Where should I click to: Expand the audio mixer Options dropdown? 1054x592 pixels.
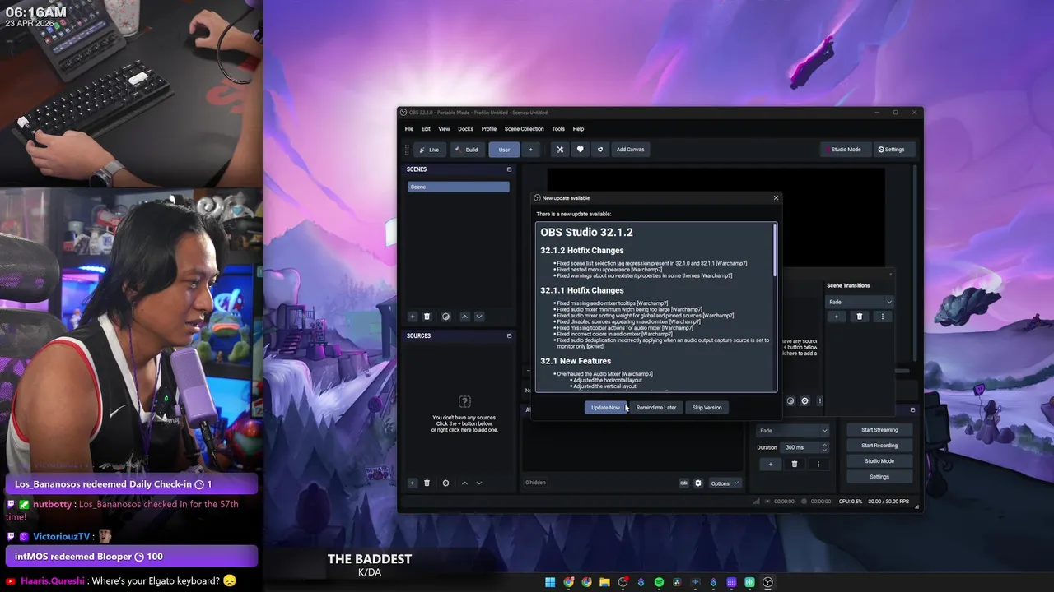(x=725, y=483)
